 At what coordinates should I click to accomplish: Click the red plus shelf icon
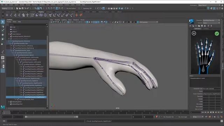tap(77, 15)
